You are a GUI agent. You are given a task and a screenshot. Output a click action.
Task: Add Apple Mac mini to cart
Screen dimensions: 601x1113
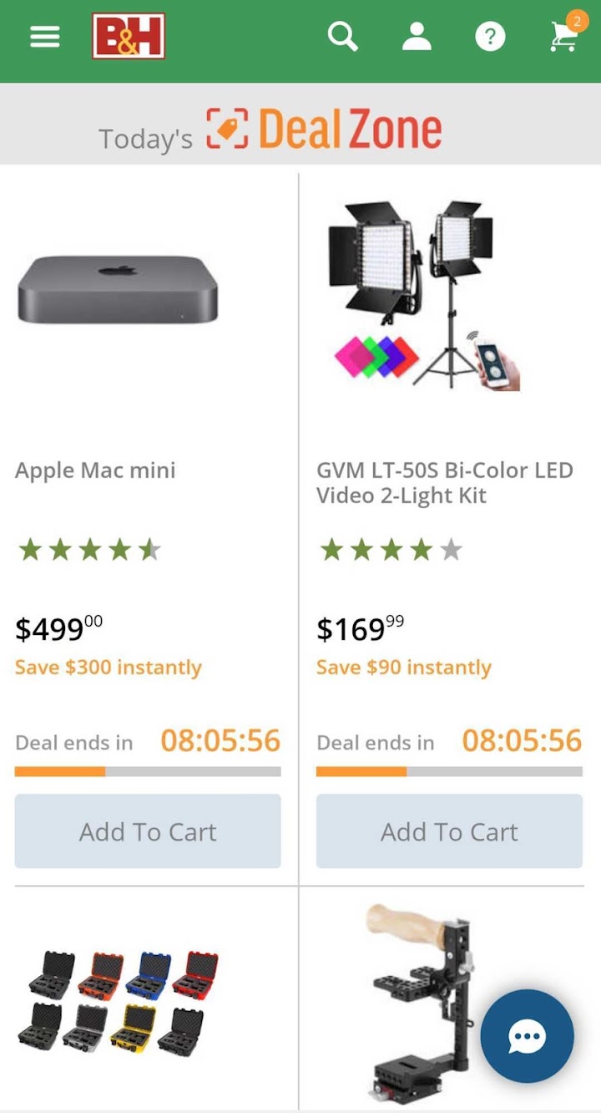coord(148,831)
